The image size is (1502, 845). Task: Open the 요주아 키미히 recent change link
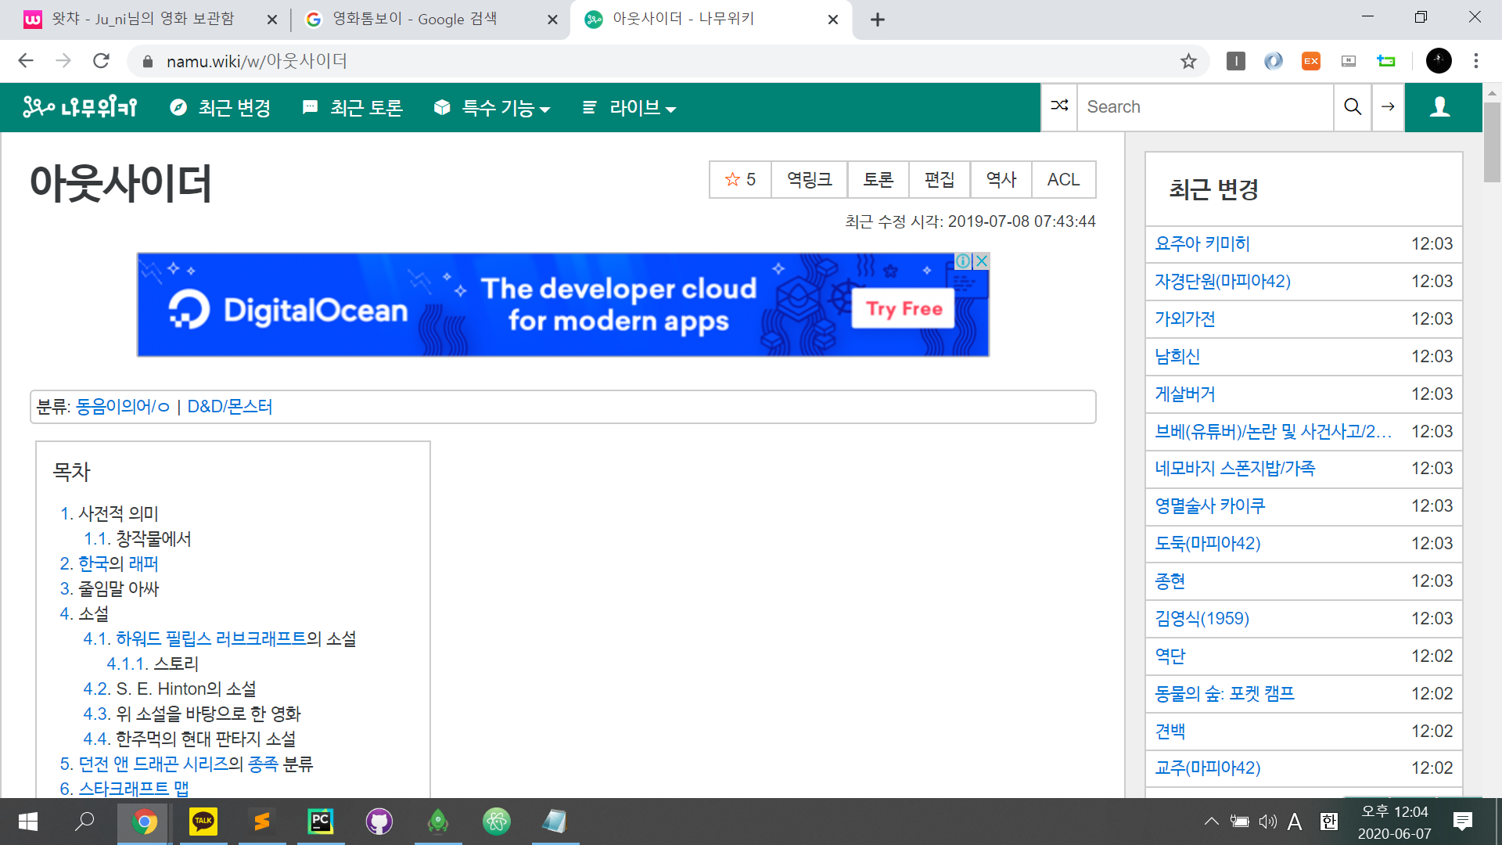click(x=1202, y=244)
